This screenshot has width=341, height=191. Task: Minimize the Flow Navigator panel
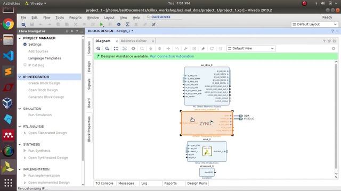pyautogui.click(x=82, y=31)
